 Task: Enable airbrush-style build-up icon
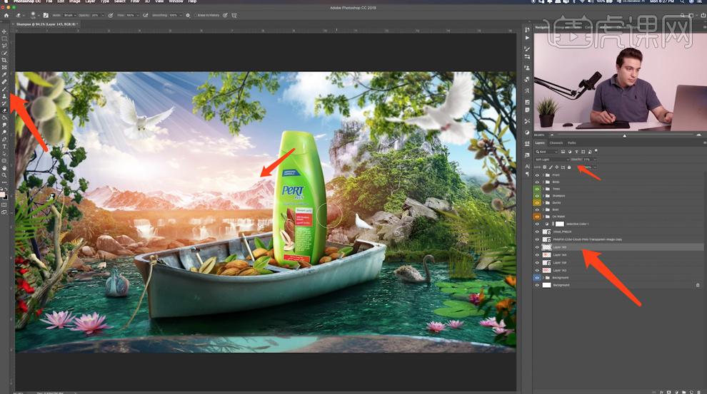click(x=145, y=15)
